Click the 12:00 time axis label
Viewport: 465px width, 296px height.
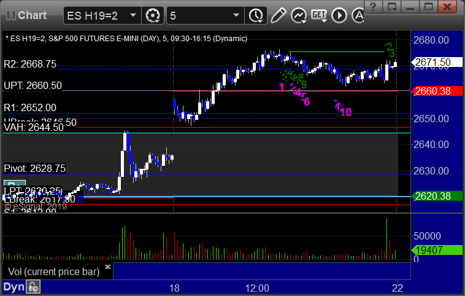pyautogui.click(x=257, y=288)
